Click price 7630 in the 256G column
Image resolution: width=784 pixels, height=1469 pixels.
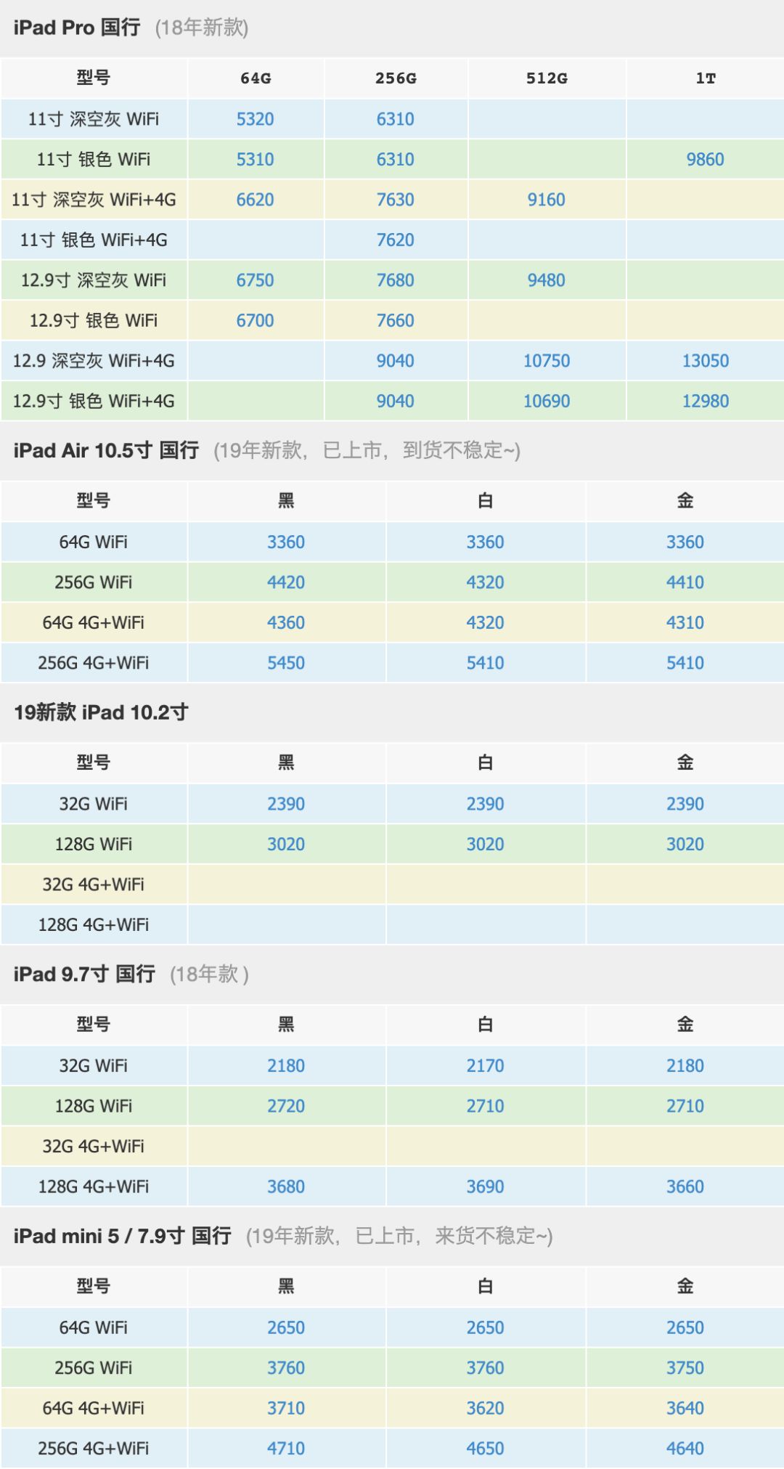[396, 200]
